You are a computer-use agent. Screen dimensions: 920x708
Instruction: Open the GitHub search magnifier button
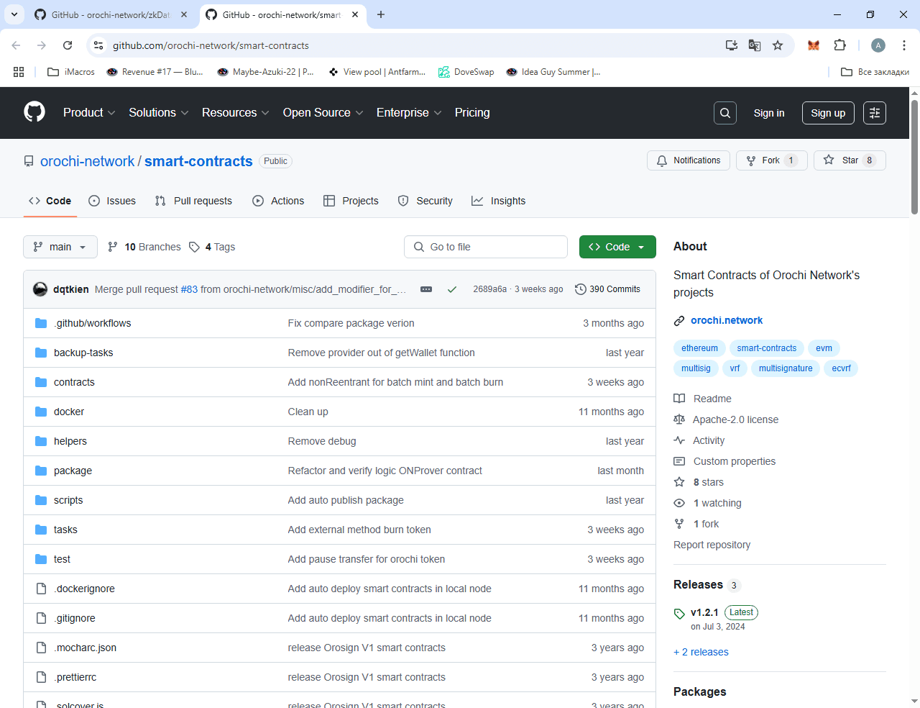click(x=724, y=113)
